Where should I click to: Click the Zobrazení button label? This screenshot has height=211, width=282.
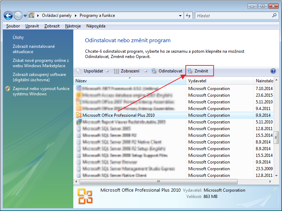click(x=130, y=71)
